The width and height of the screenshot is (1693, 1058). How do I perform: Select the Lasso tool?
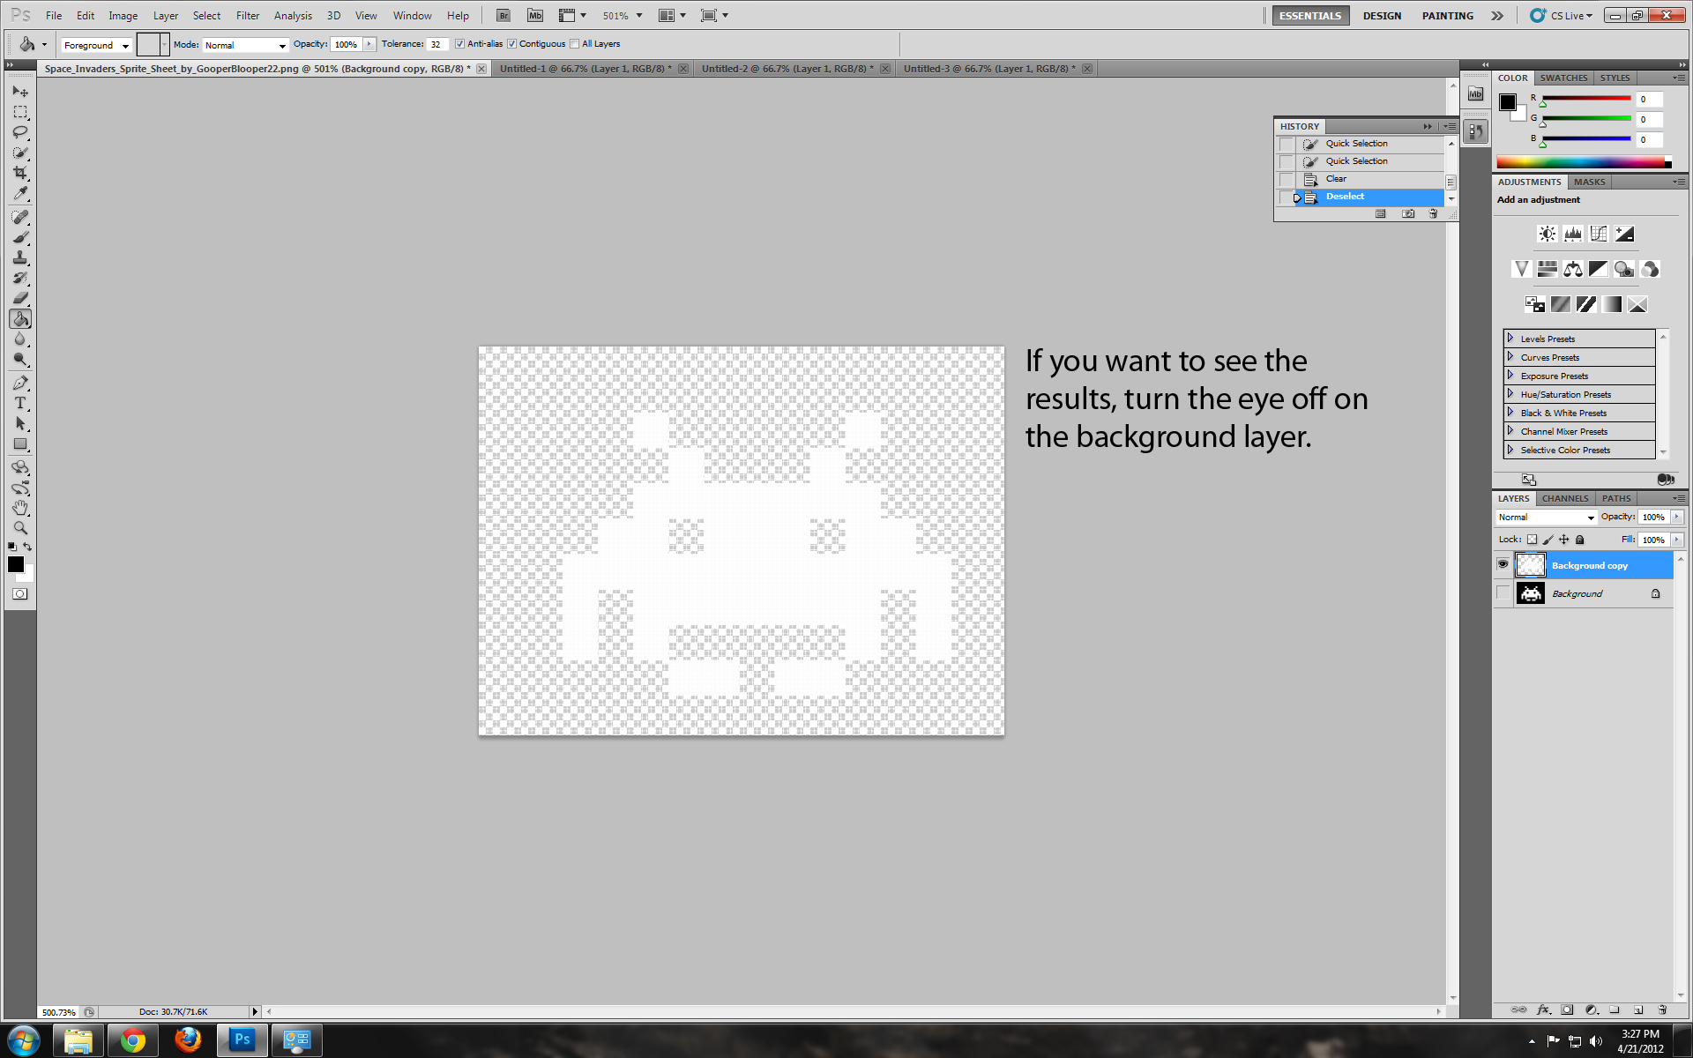click(20, 132)
